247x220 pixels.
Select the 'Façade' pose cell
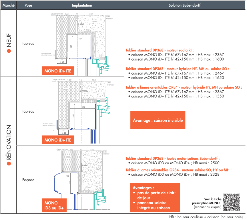point(28,180)
